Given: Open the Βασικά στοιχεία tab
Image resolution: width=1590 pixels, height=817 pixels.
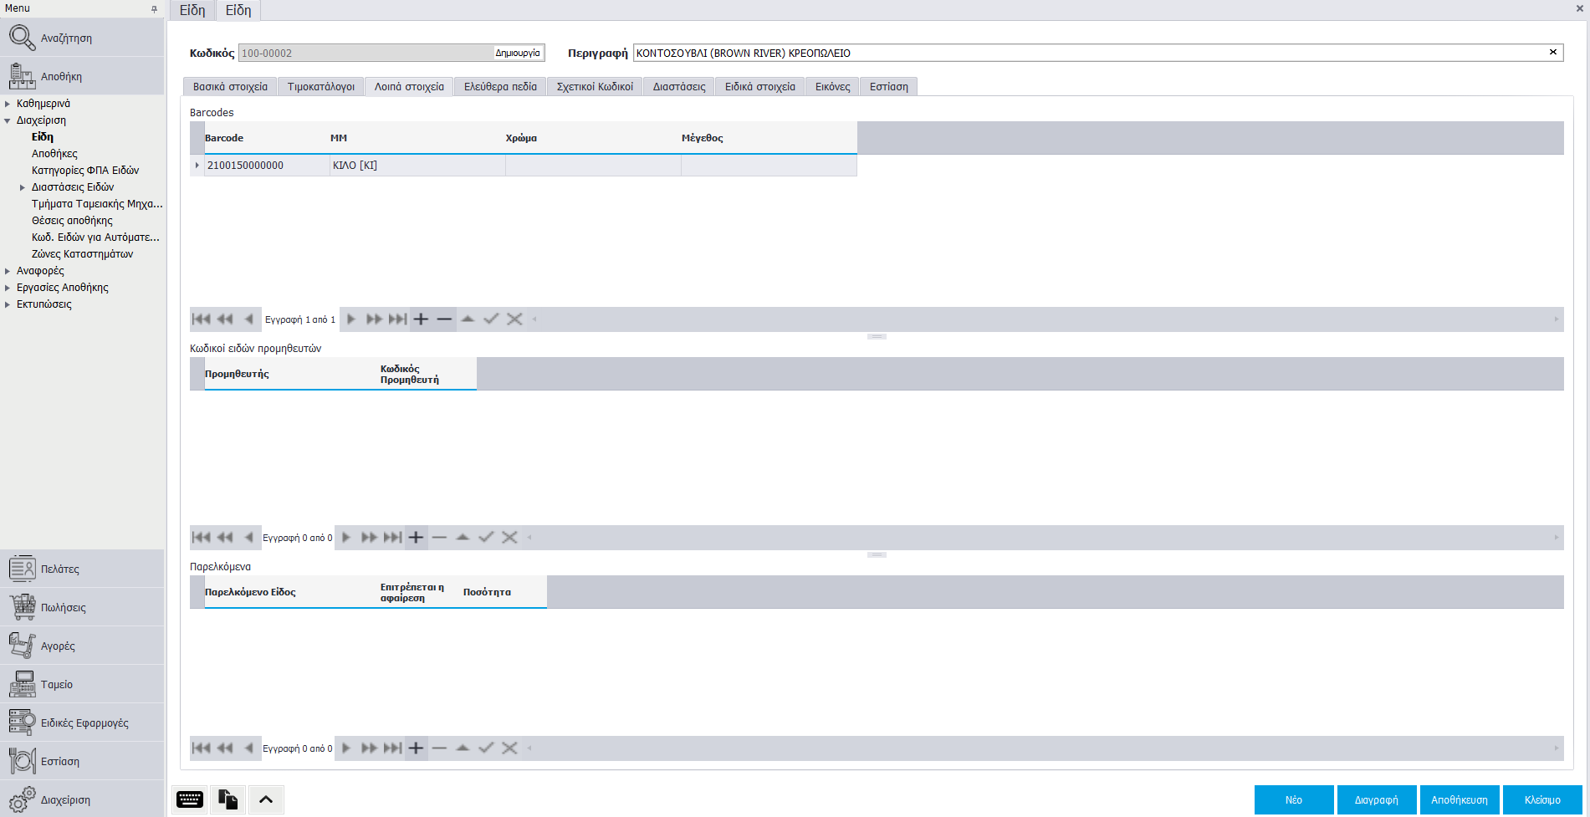Looking at the screenshot, I should pyautogui.click(x=230, y=87).
